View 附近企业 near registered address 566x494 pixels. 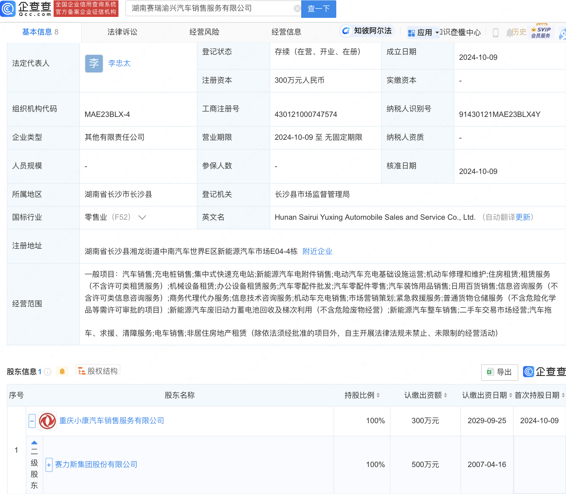(317, 251)
